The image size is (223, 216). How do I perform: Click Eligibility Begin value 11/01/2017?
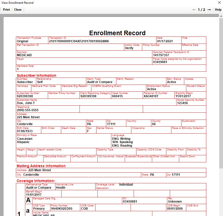[183, 96]
